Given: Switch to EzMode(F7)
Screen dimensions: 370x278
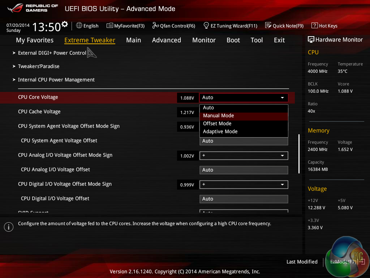Looking at the screenshot, I should coord(348,262).
